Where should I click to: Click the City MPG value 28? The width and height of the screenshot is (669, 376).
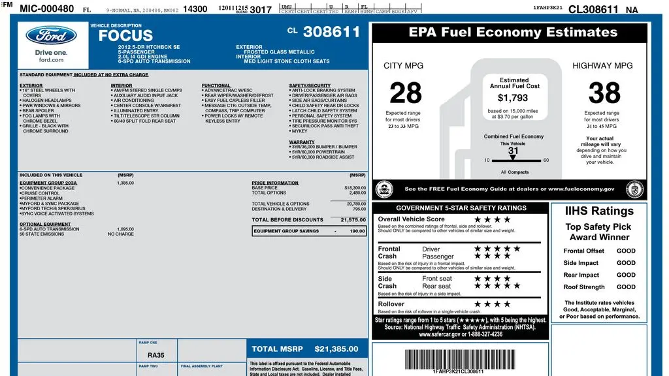[405, 93]
